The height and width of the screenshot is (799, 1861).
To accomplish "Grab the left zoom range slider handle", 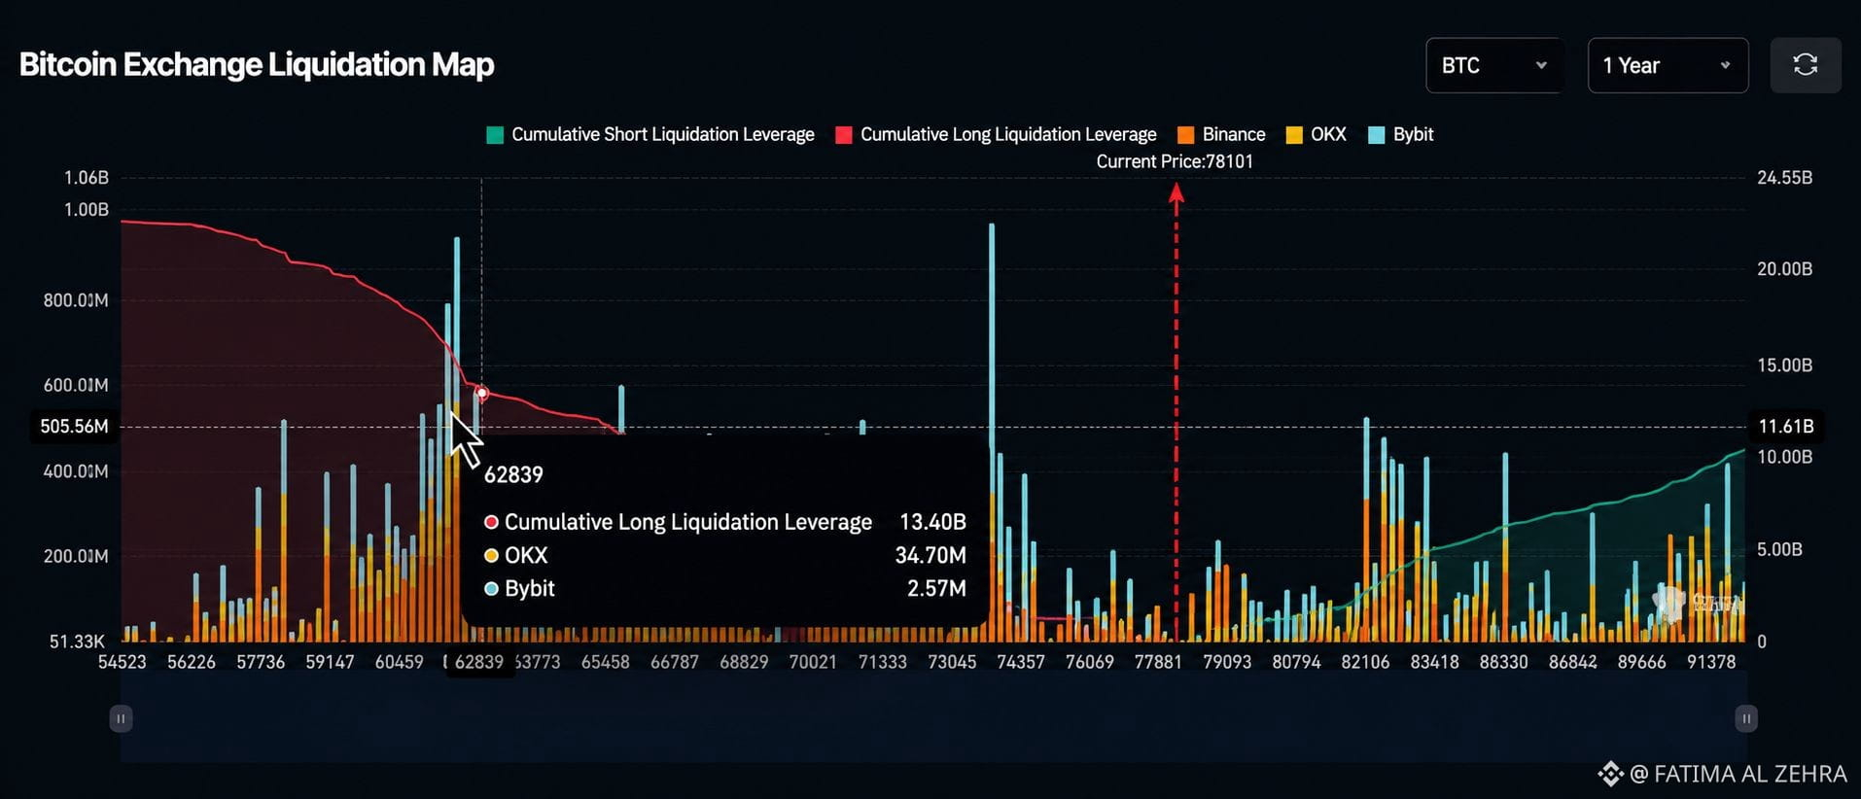I will [x=121, y=718].
